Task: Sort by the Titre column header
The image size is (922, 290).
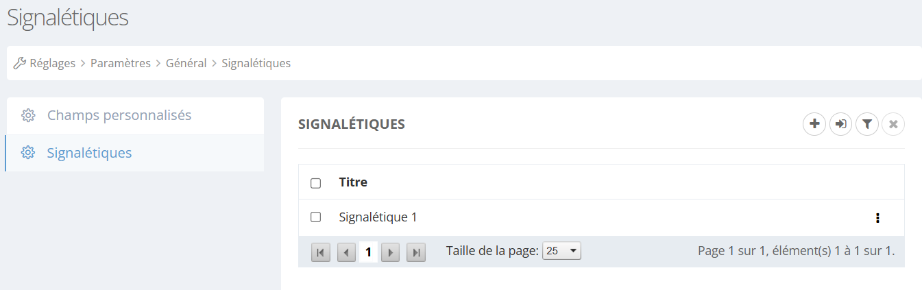Action: click(353, 182)
